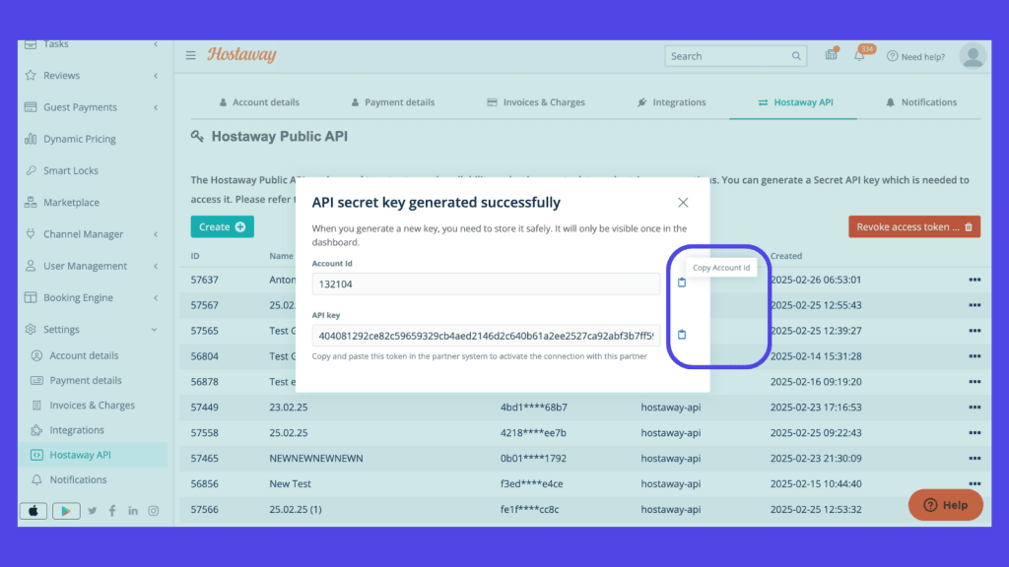Open the Apple App Store badge

pyautogui.click(x=34, y=511)
